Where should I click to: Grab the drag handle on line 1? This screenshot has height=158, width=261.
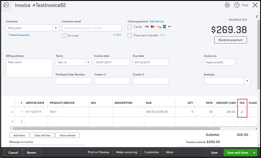point(12,112)
